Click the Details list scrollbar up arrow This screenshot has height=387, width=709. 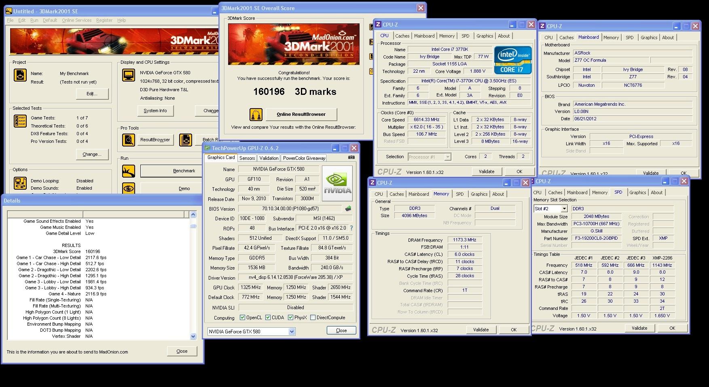(193, 215)
